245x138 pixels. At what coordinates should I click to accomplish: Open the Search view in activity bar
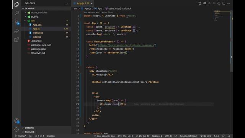click(x=16, y=13)
